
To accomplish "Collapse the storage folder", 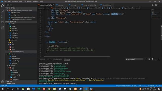I will click(8, 65).
